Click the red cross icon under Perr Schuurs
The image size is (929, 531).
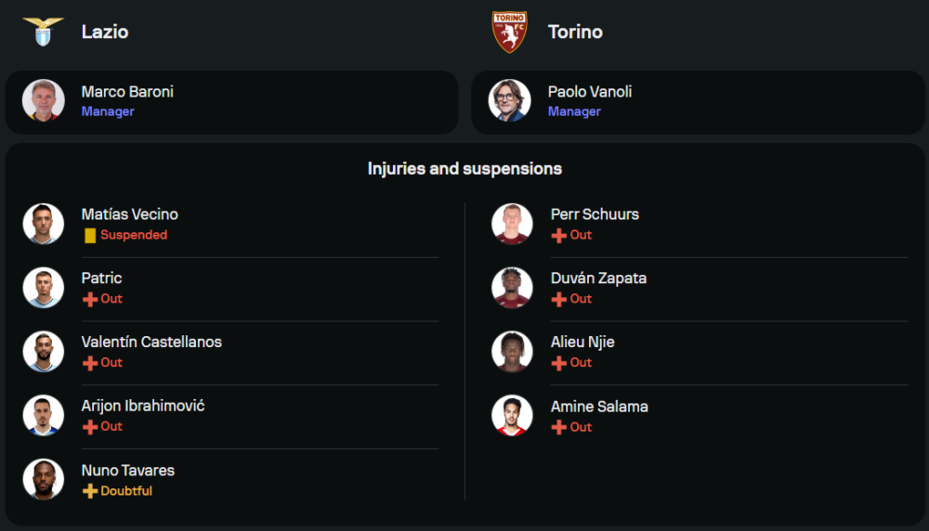click(558, 236)
